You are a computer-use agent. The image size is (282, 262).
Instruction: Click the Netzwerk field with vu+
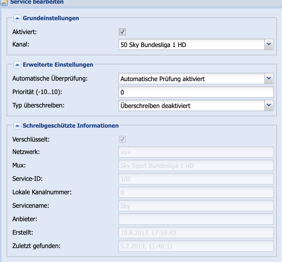pos(196,152)
